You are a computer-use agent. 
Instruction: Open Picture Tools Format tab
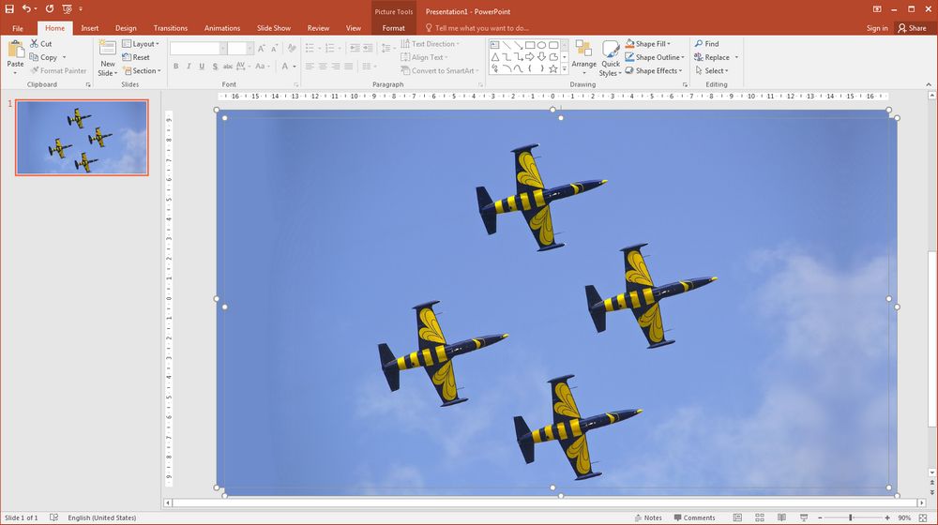tap(393, 28)
